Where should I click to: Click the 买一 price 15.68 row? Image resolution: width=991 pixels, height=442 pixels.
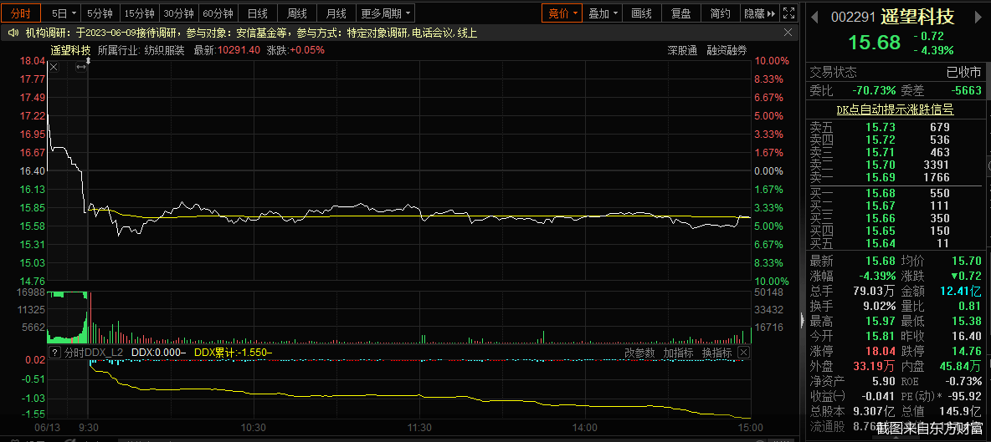click(895, 194)
